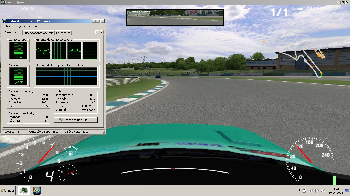Open the Ver menu
This screenshot has height=196, width=350.
(x=30, y=26)
